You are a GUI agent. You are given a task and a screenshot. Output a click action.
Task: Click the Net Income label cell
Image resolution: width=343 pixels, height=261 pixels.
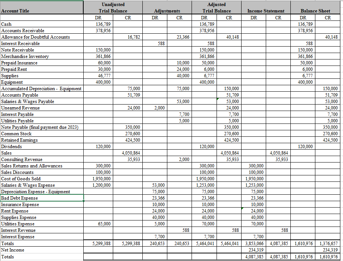pos(13,250)
